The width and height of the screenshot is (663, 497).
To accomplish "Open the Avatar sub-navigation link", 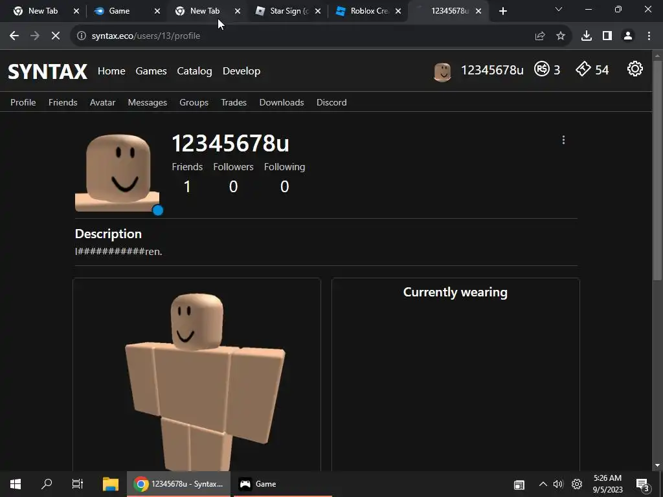I will click(x=103, y=102).
